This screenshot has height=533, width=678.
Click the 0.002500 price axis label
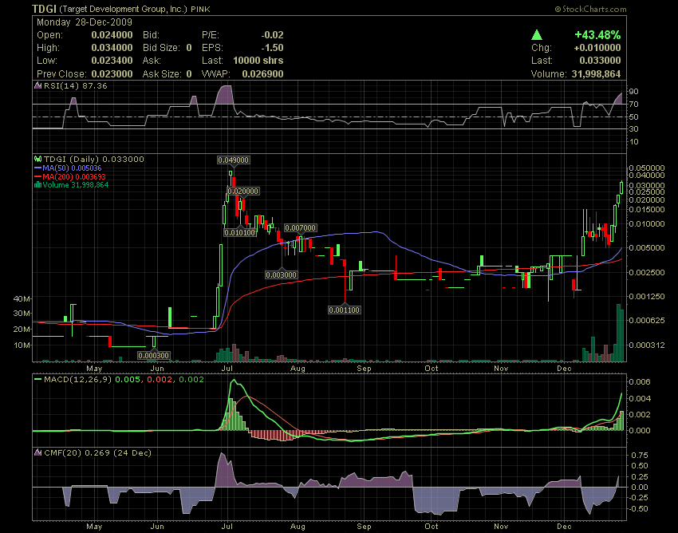[x=646, y=272]
